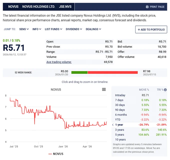
Task: Open the DIVIDENDS dropdown
Action: tap(74, 29)
